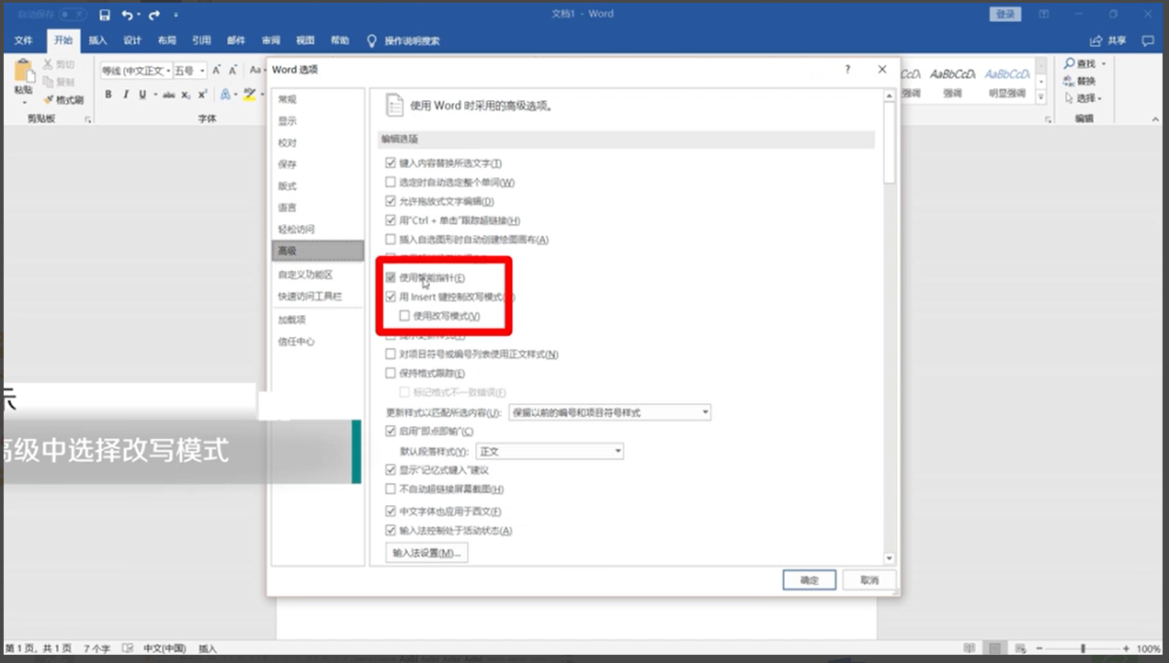Image resolution: width=1169 pixels, height=663 pixels.
Task: Uncheck 用 Insert 键控制改写模式 option
Action: [x=391, y=297]
